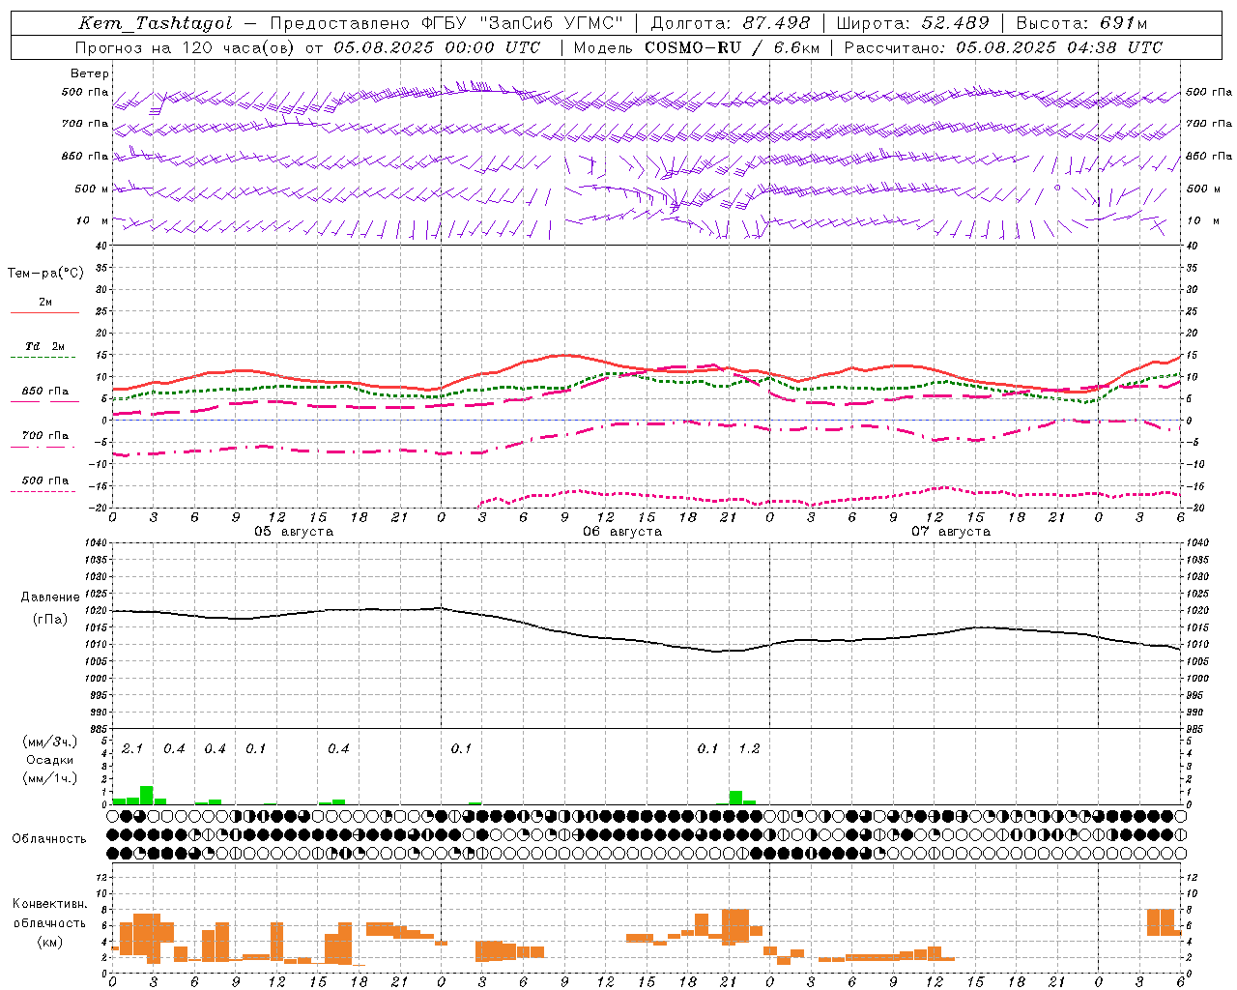Select the "(мм/3ч.)" precipitation unit label
This screenshot has width=1237, height=990.
click(x=49, y=742)
